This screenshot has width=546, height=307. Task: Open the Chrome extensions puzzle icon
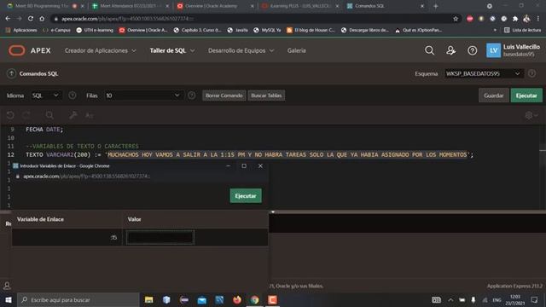point(515,19)
